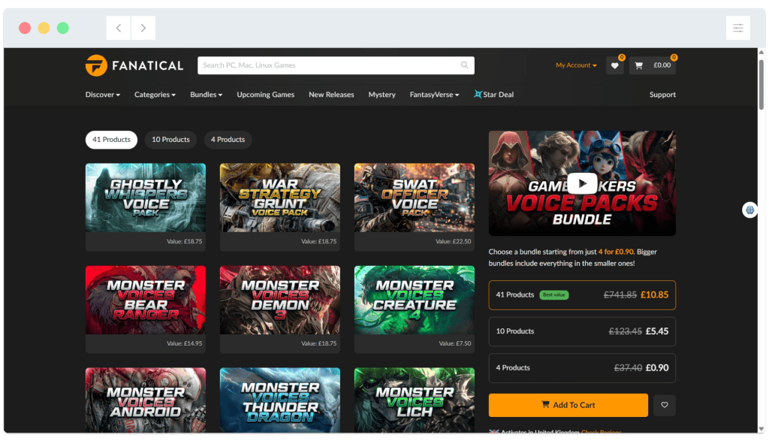
Task: Click the Add To Cart button
Action: (568, 405)
